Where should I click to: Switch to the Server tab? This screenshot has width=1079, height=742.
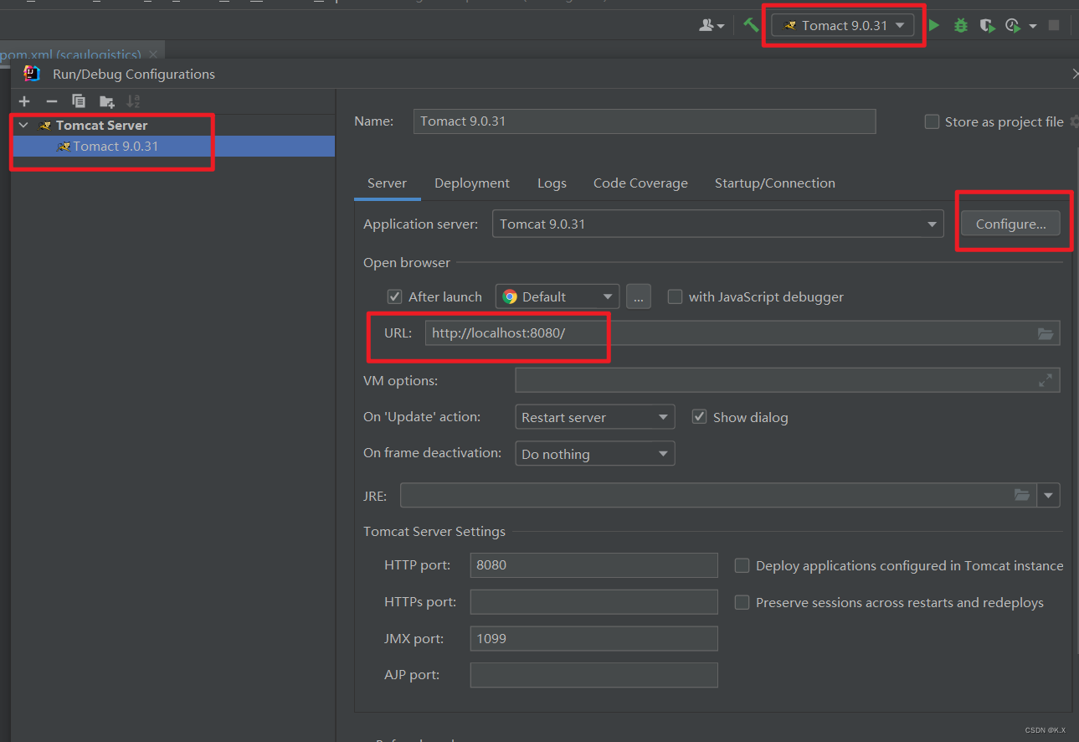(x=387, y=183)
